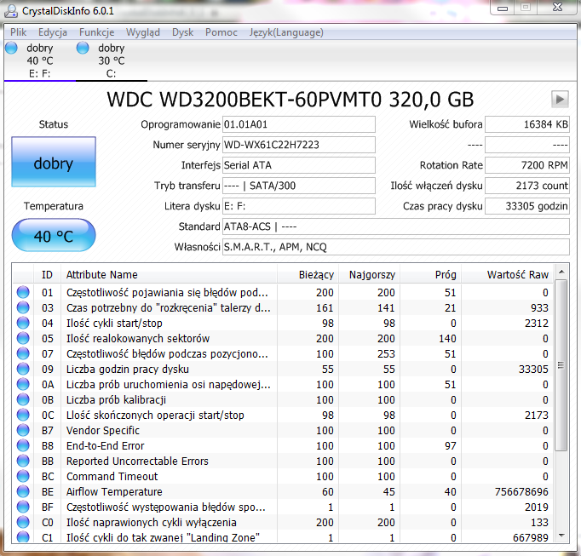581x556 pixels.
Task: Select the Vendor Specific row
Action: (x=283, y=430)
